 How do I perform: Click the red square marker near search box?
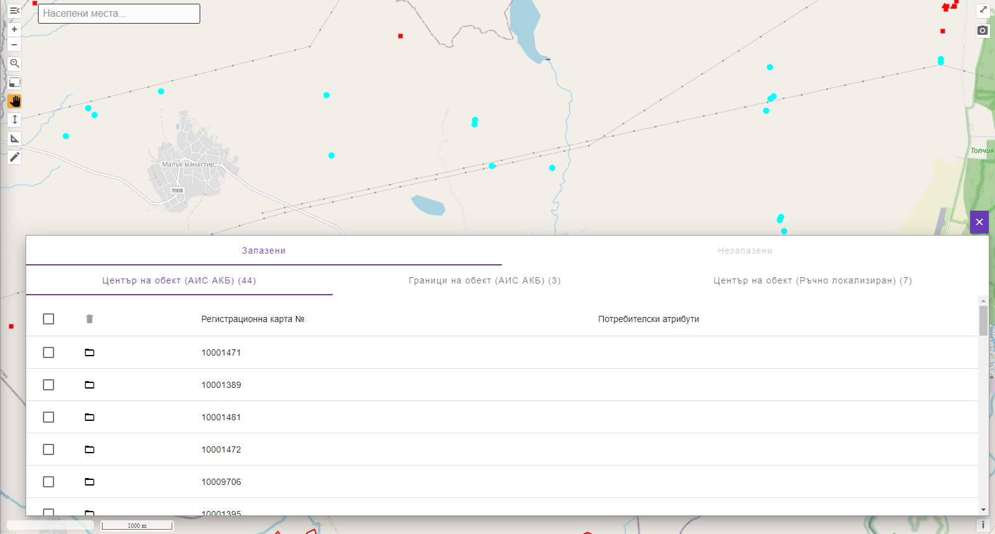(35, 3)
